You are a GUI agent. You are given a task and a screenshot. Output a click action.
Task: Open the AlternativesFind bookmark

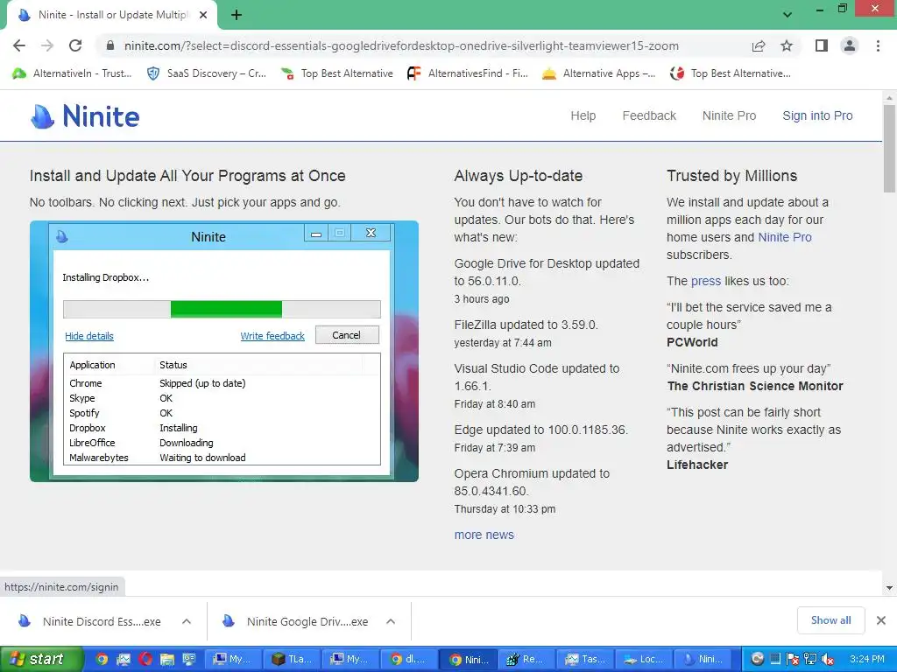pos(468,73)
